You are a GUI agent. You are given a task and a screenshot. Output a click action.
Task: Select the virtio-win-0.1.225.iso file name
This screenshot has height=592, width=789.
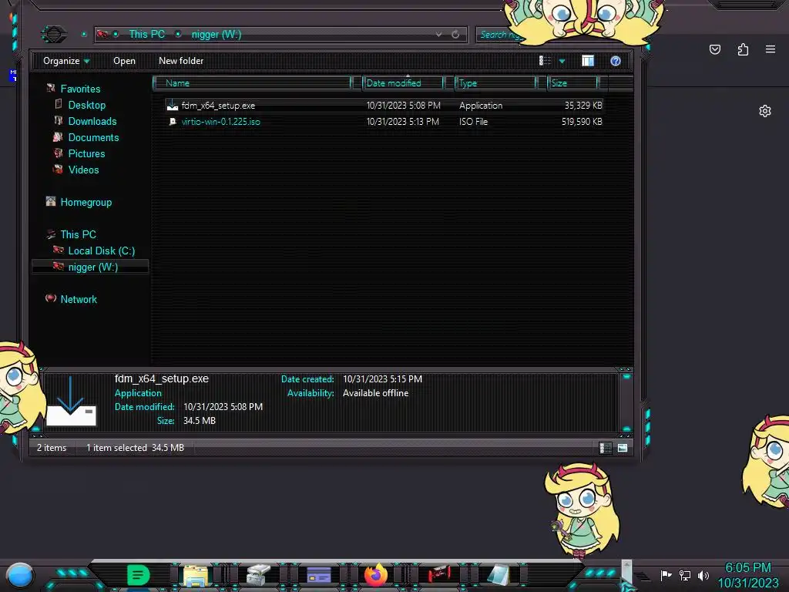220,122
